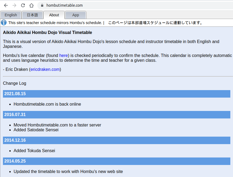Click the browser forward arrow

[x=14, y=5]
